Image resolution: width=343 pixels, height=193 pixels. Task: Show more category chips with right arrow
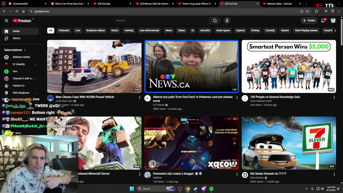pyautogui.click(x=335, y=31)
